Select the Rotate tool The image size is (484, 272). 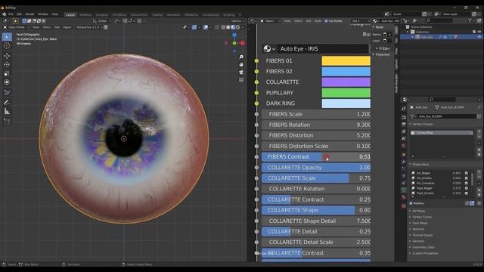(7, 65)
